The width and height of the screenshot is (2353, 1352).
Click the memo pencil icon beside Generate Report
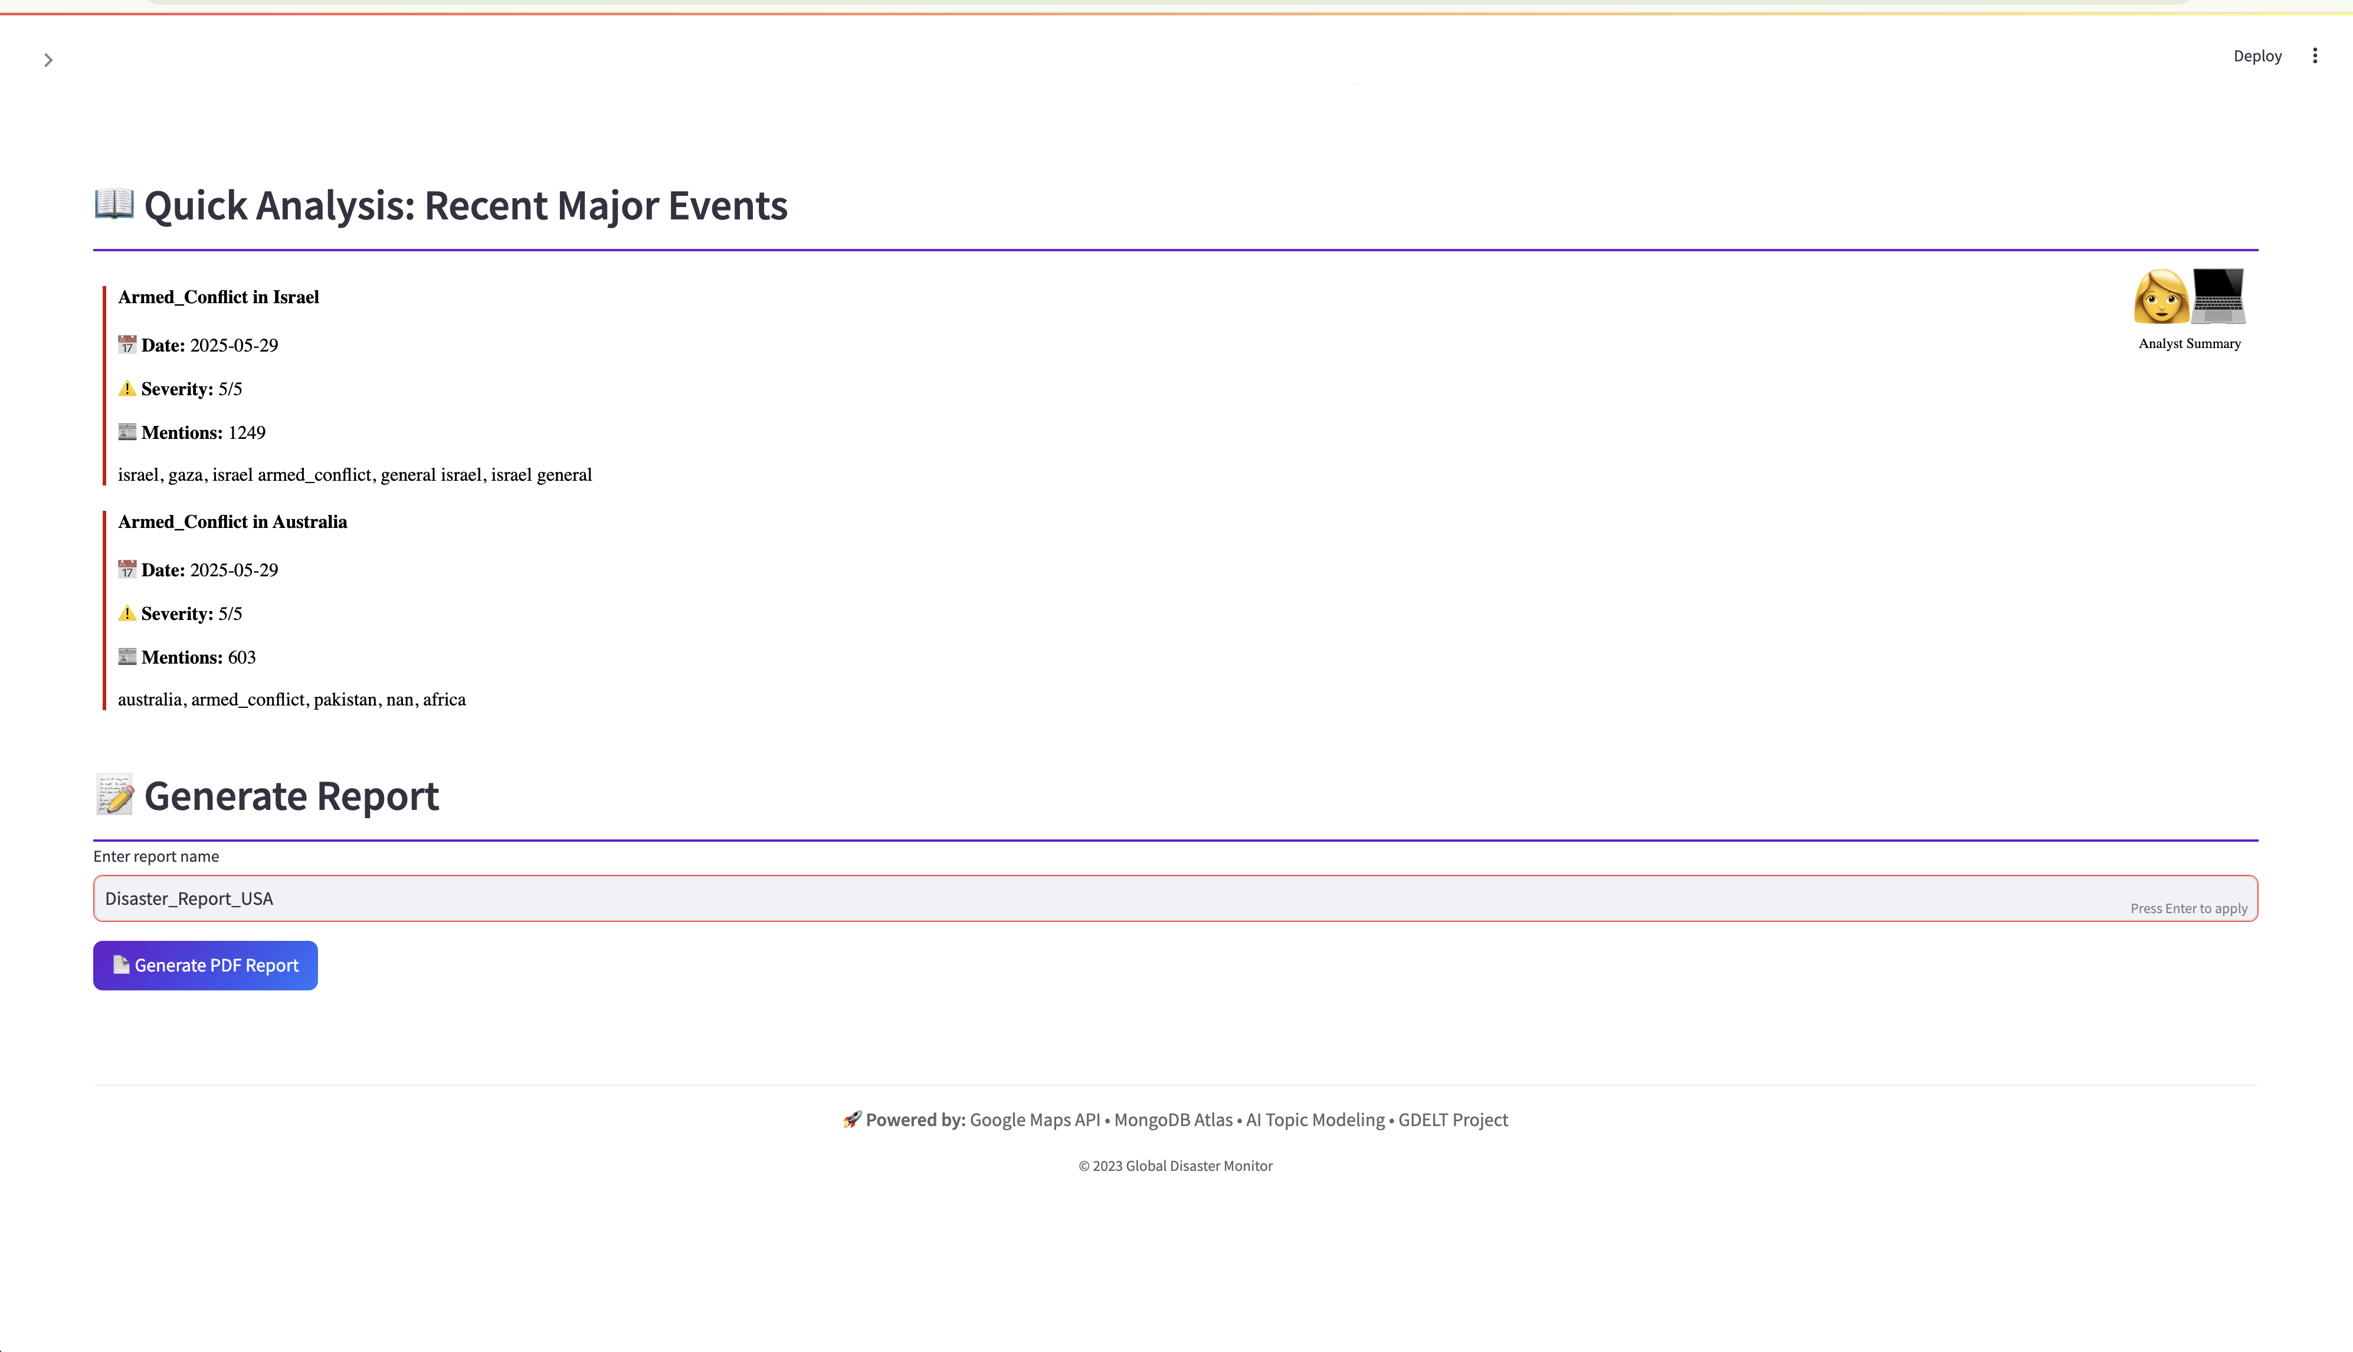coord(114,795)
